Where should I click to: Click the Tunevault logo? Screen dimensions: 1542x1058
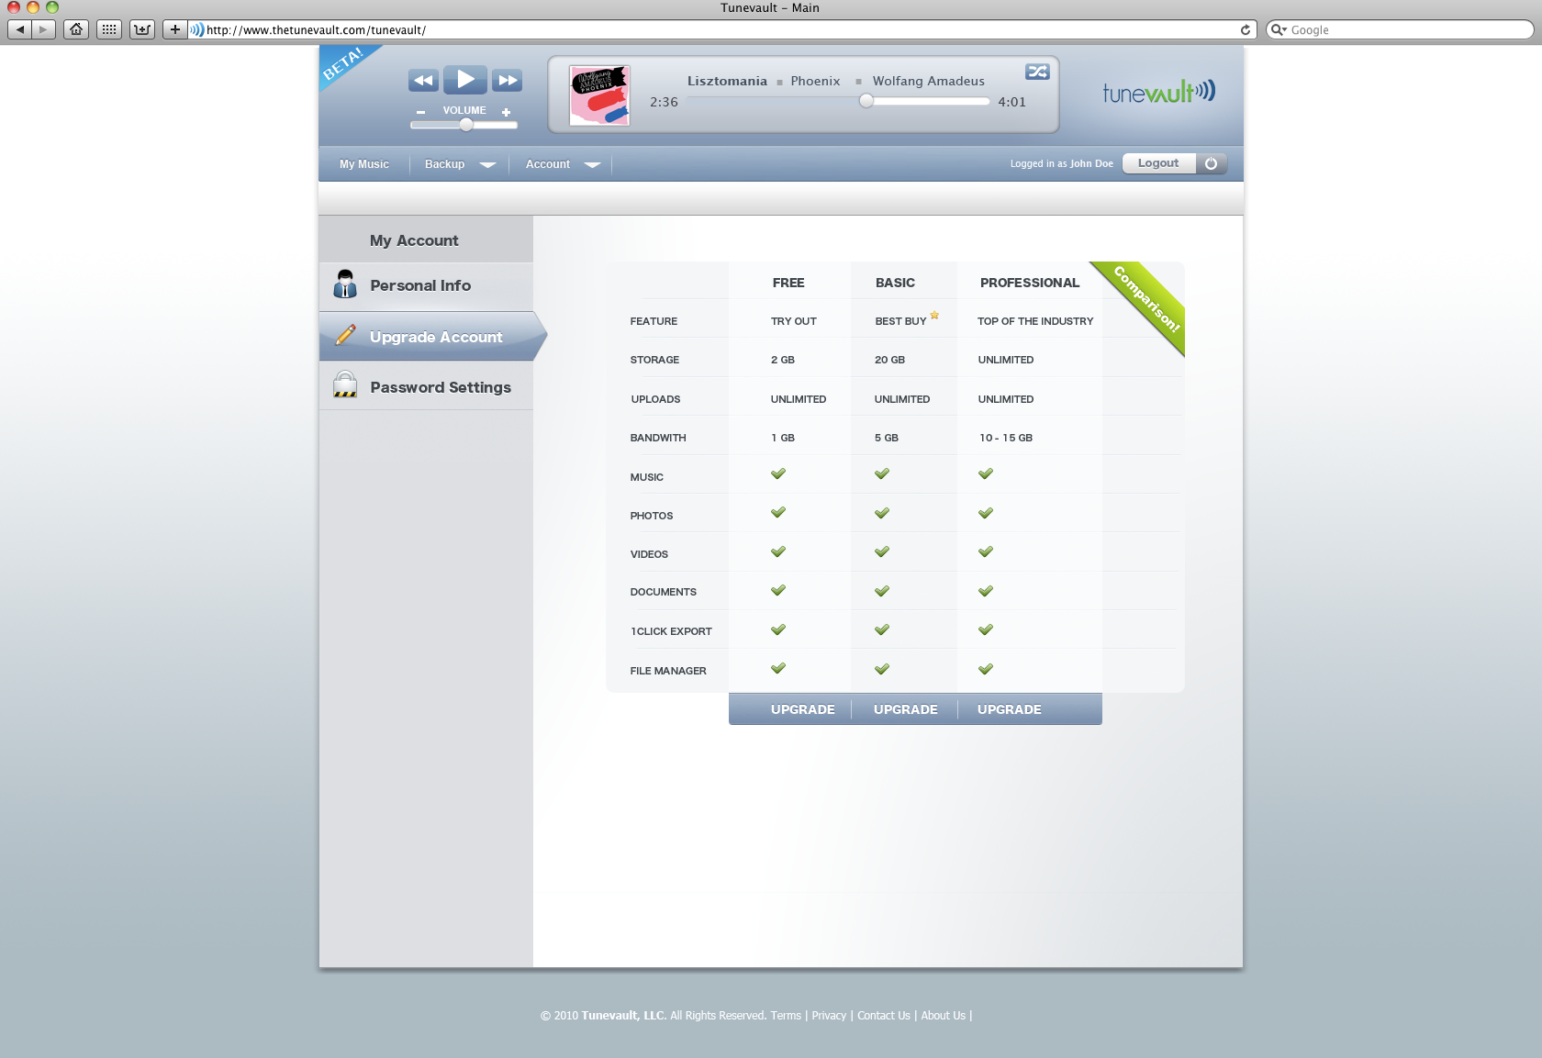click(x=1159, y=91)
